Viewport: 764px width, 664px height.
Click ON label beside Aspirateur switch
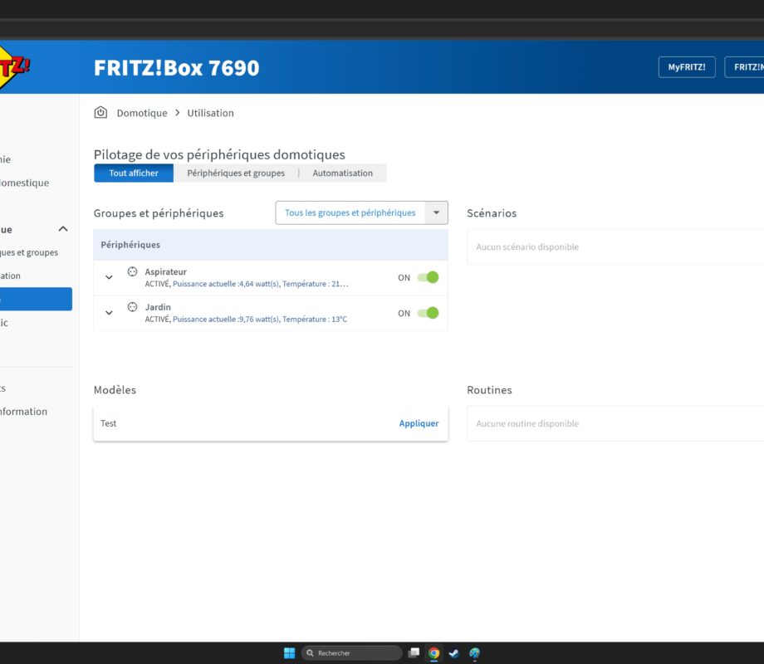pyautogui.click(x=404, y=278)
